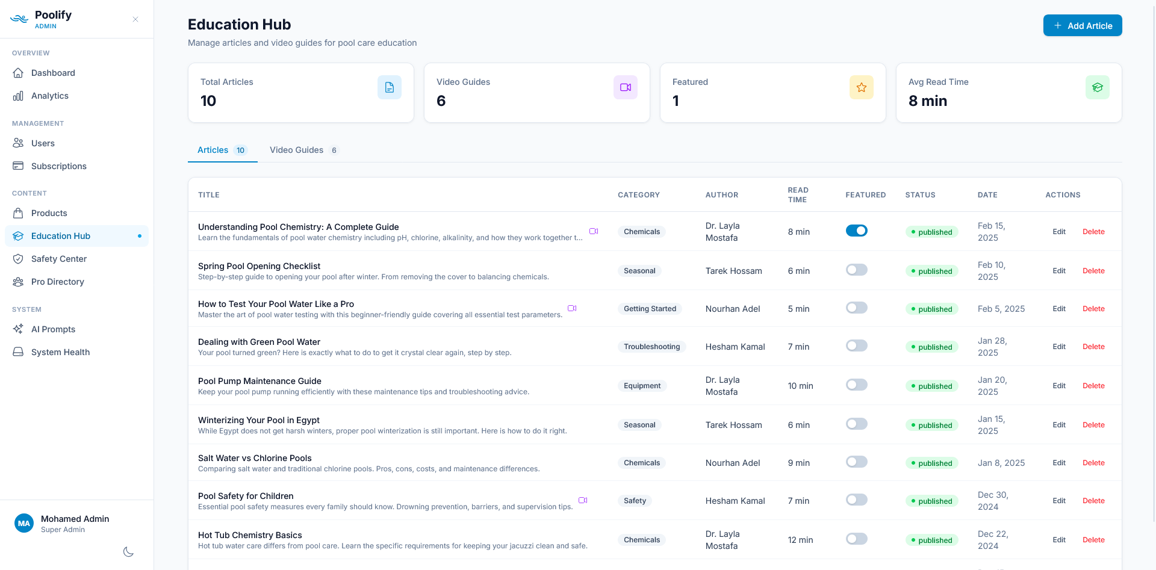Click video icon beside Understanding Pool Chemistry
This screenshot has width=1156, height=570.
[x=594, y=231]
